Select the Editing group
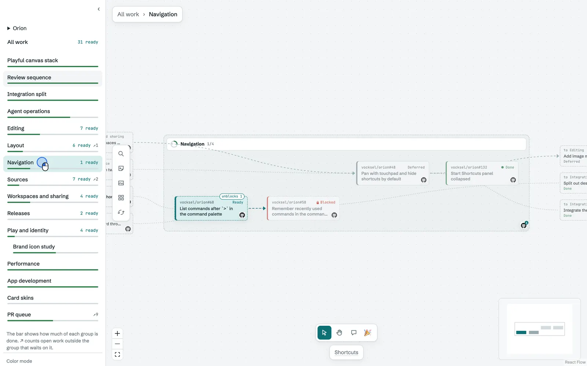The height and width of the screenshot is (366, 587). [53, 130]
